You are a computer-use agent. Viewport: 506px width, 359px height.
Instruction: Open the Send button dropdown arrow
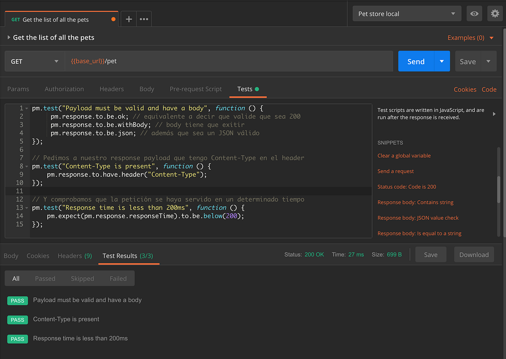point(441,61)
